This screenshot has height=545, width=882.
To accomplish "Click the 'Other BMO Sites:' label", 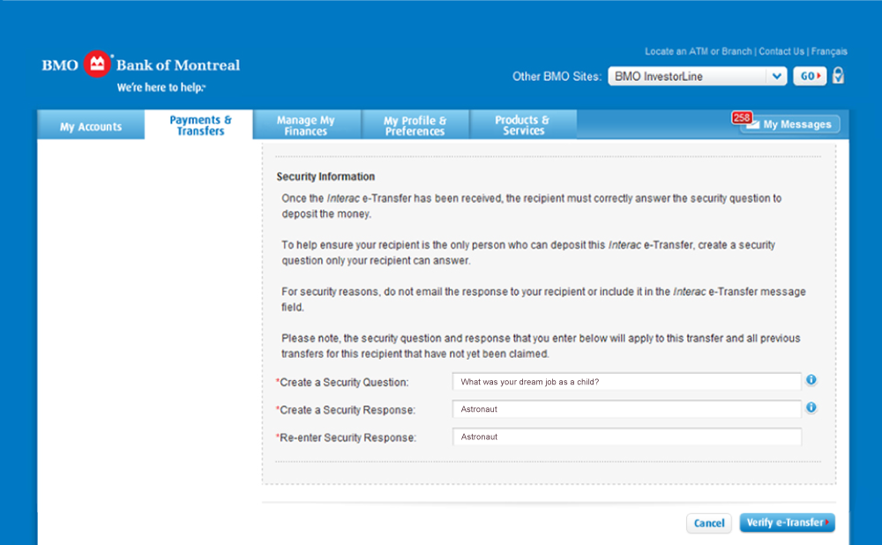I will (557, 77).
